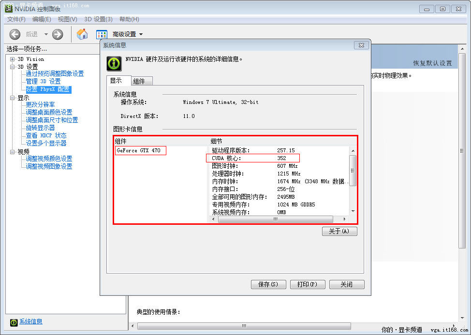Click main window scroll up arrow
Image resolution: width=471 pixels, height=335 pixels.
(462, 49)
